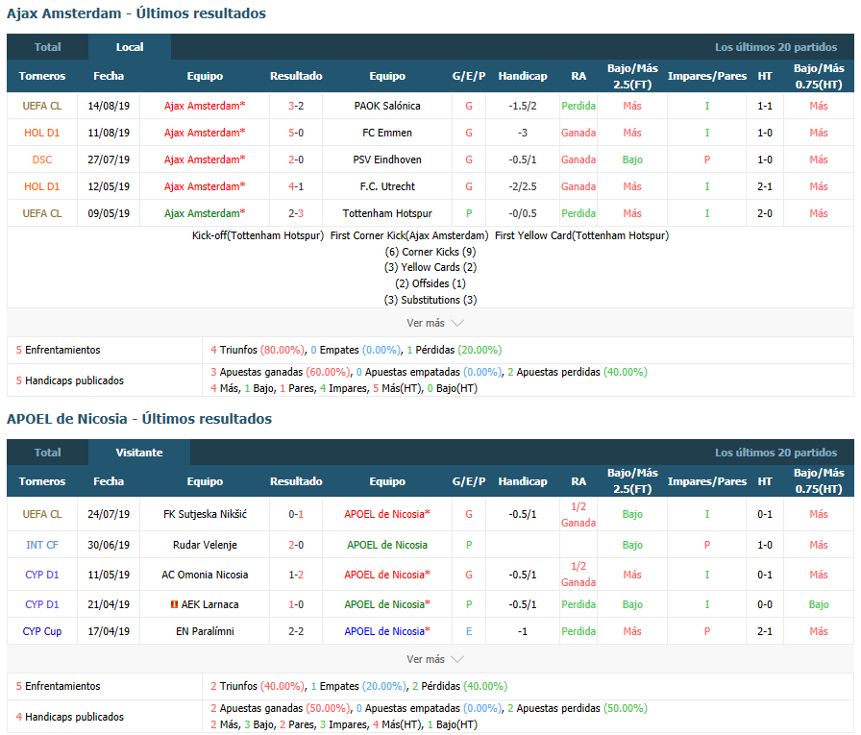Click UEFA CL tournament on the 09/05/19 row
Viewport: 861px width, 735px height.
pyautogui.click(x=42, y=213)
